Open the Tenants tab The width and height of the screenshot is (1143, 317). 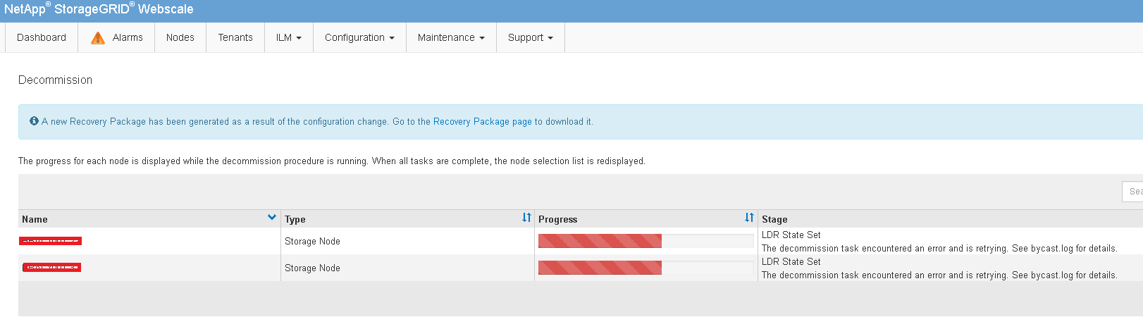tap(235, 38)
